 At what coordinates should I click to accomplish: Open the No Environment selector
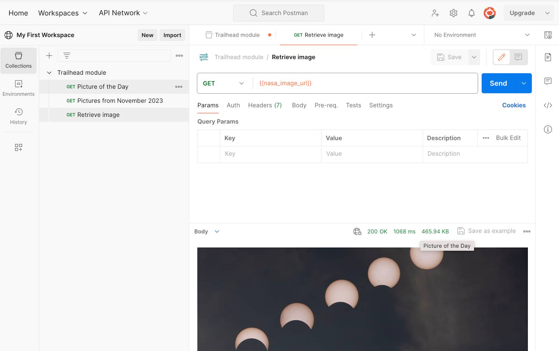482,35
